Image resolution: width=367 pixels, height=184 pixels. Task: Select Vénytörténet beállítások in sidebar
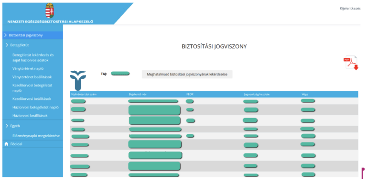[32, 77]
